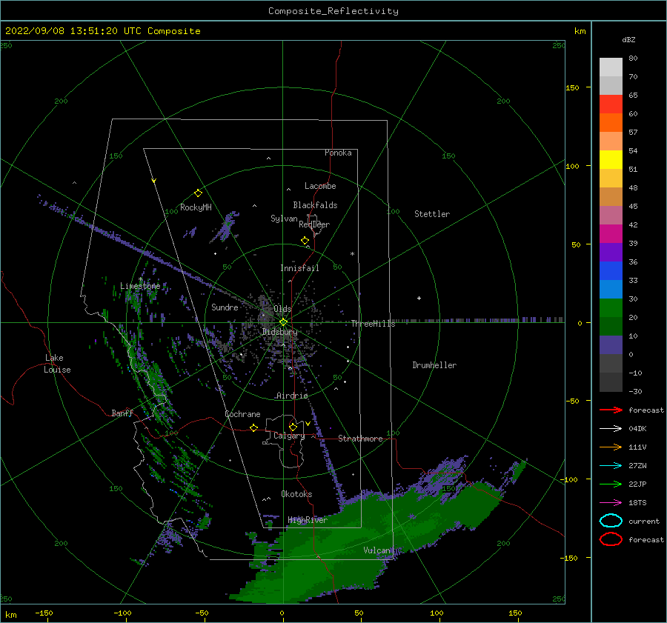
Task: Click the RockyMH label
Action: [x=196, y=207]
